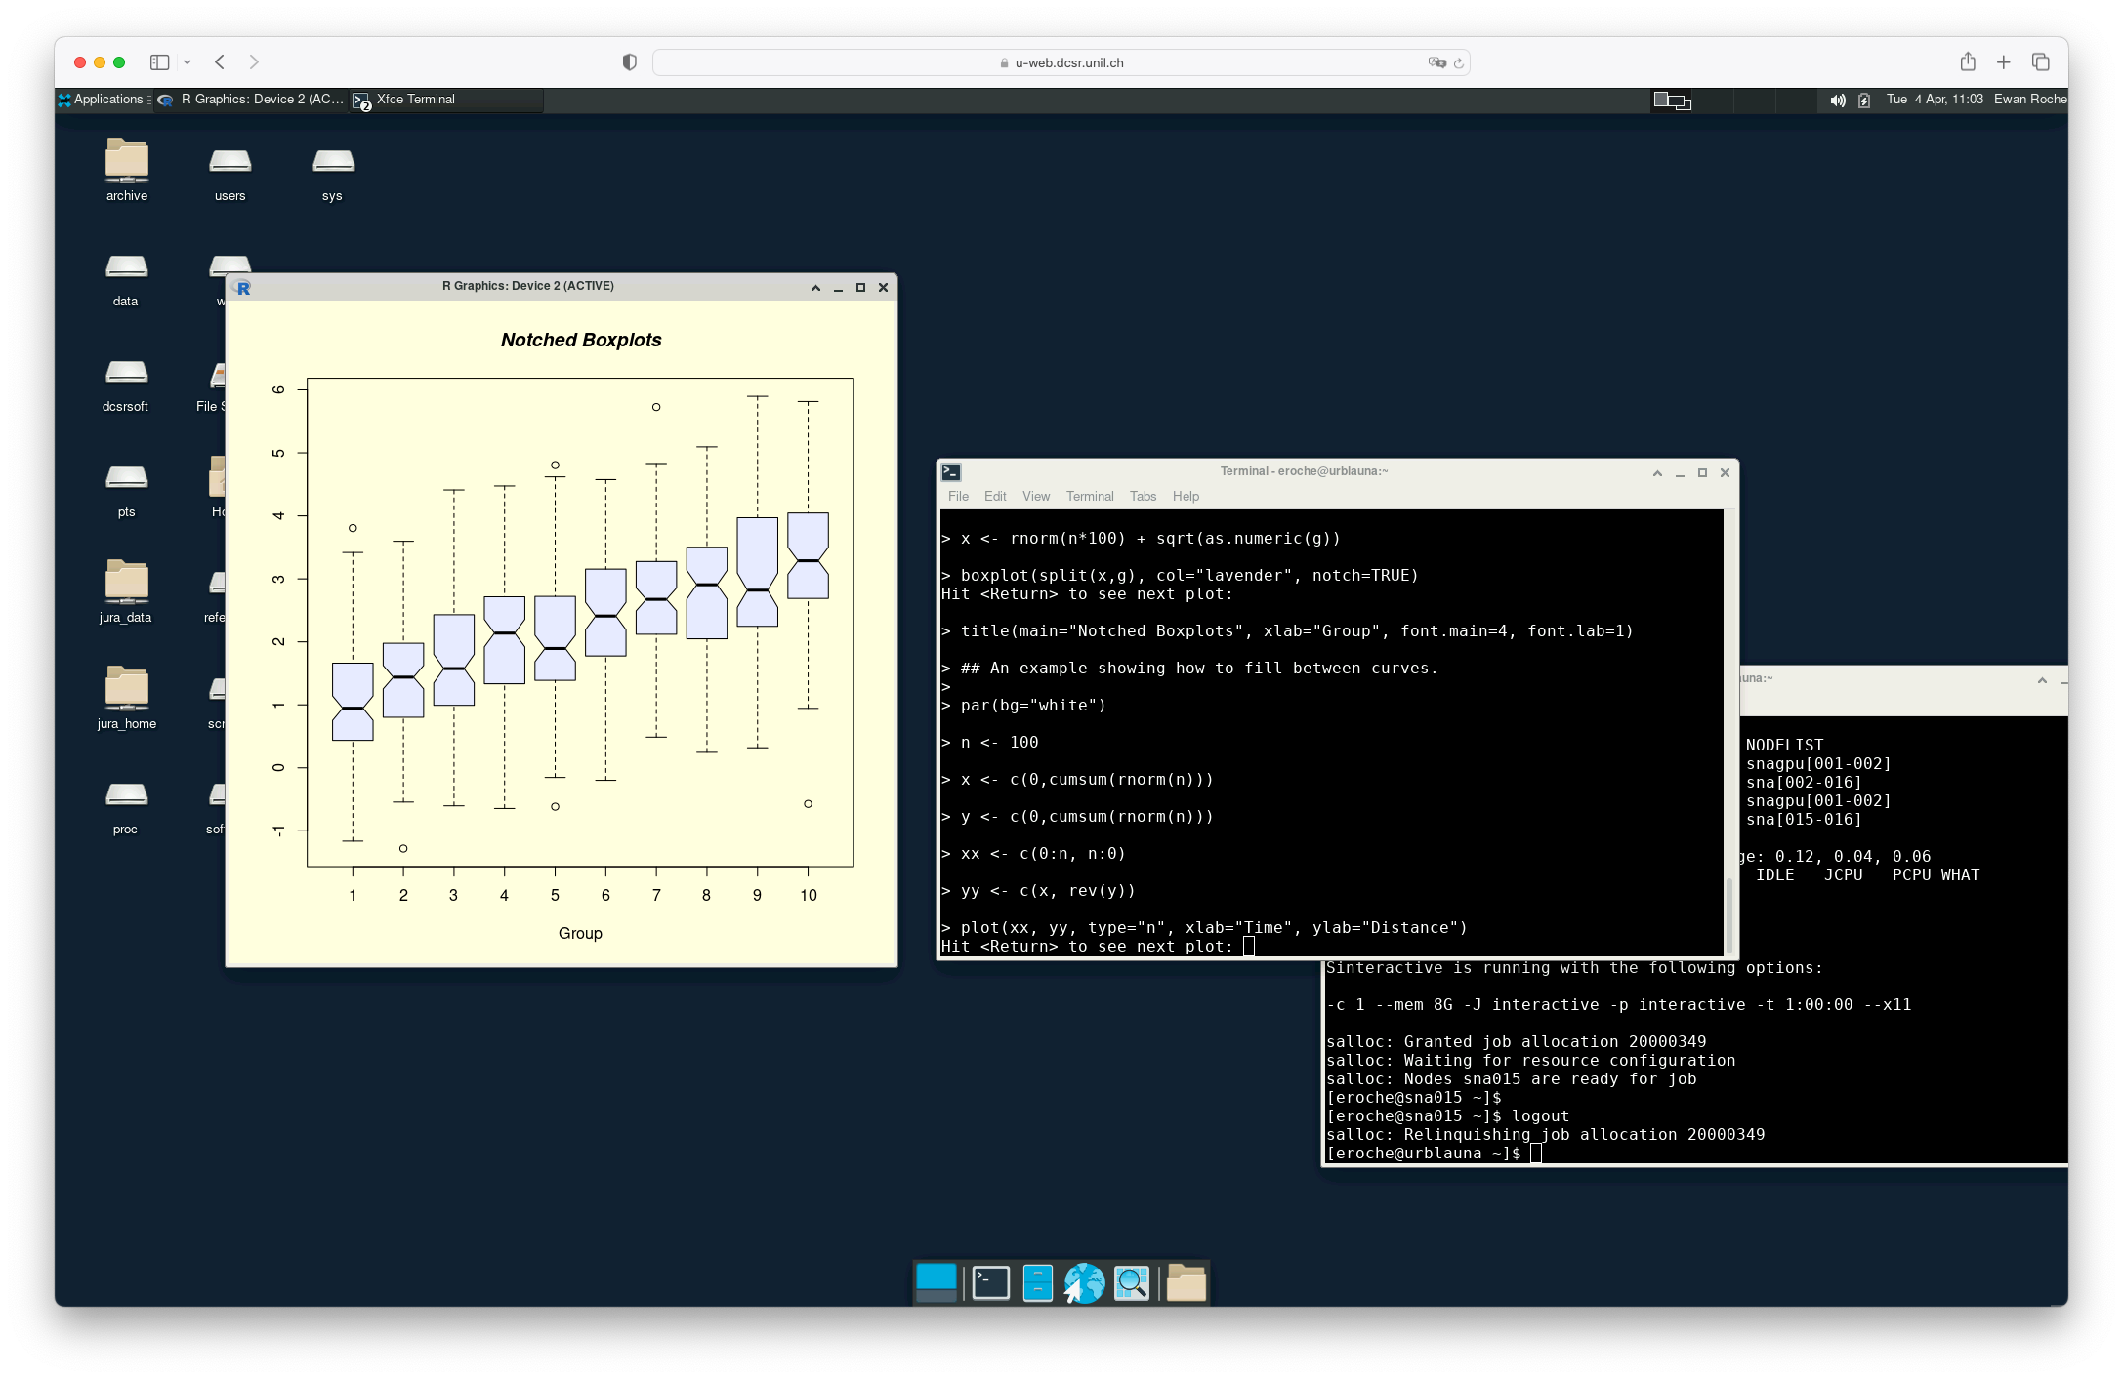Click the volume speaker icon
The image size is (2123, 1379).
pos(1837,101)
